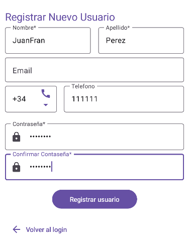Open the +34 country code selector
The image size is (188, 251).
31,99
